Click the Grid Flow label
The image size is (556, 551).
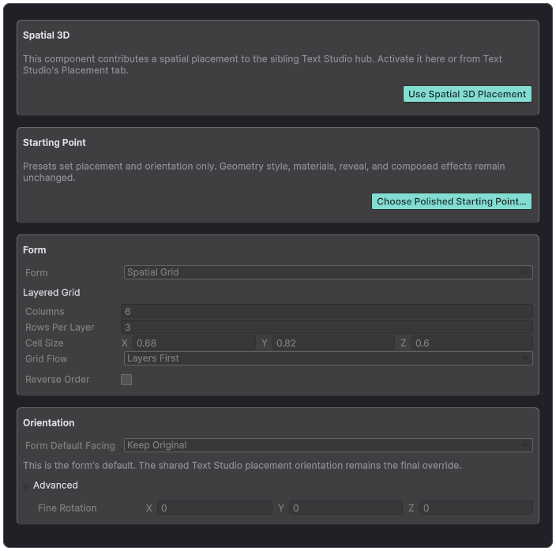(46, 358)
